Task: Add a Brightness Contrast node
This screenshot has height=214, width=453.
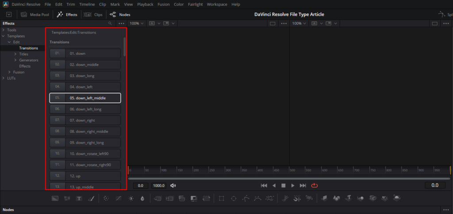Action: pyautogui.click(x=131, y=199)
